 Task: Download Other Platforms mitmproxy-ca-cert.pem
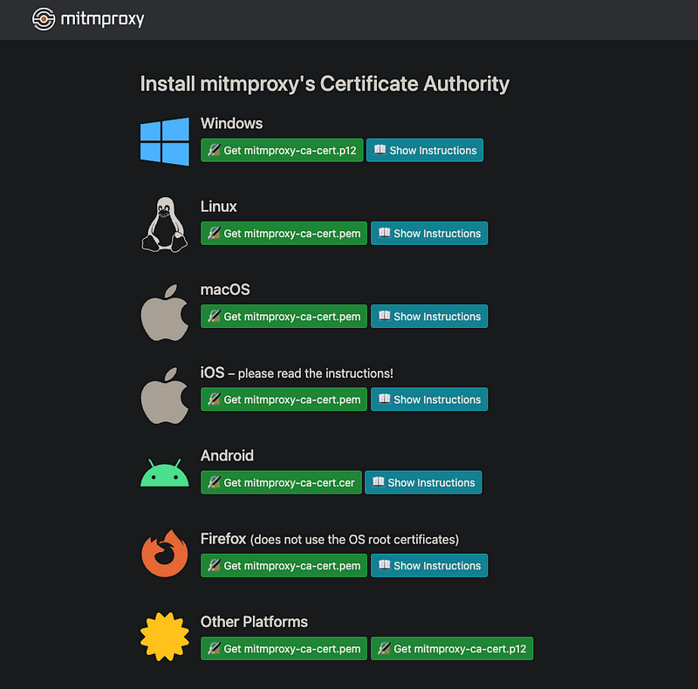tap(284, 649)
